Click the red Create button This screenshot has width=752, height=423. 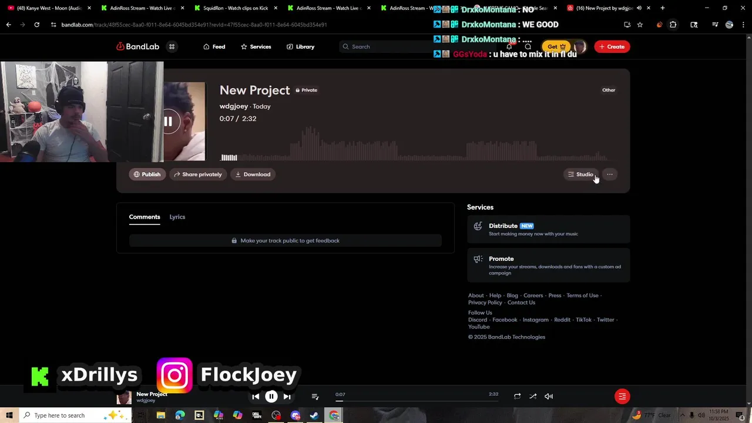click(612, 46)
